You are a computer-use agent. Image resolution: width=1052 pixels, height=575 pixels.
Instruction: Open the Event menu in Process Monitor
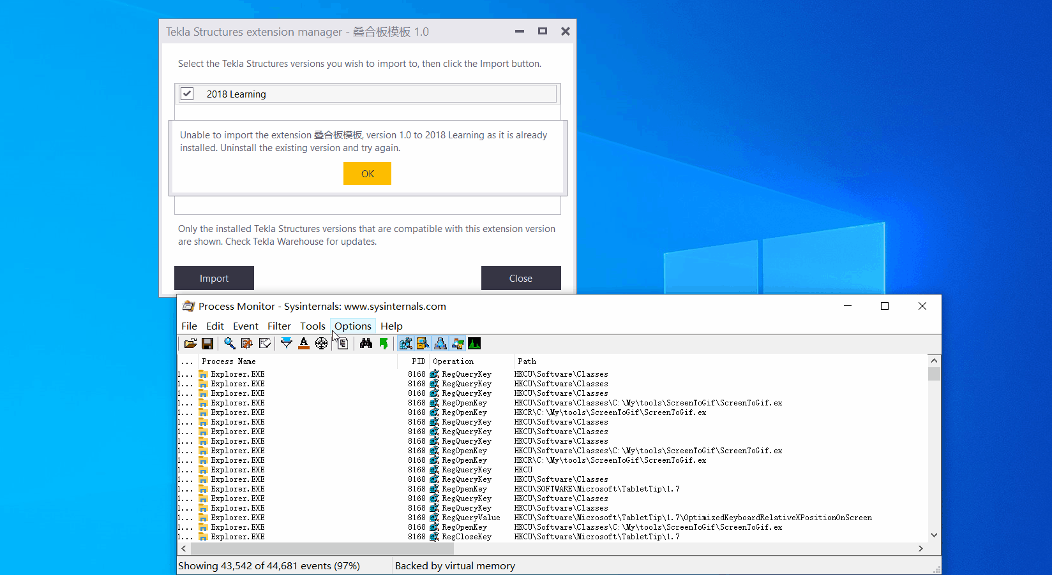point(245,326)
